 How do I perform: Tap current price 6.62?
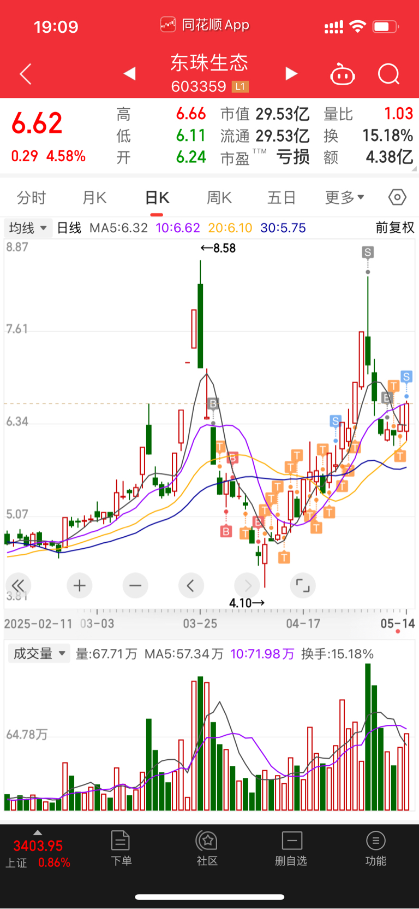point(37,123)
